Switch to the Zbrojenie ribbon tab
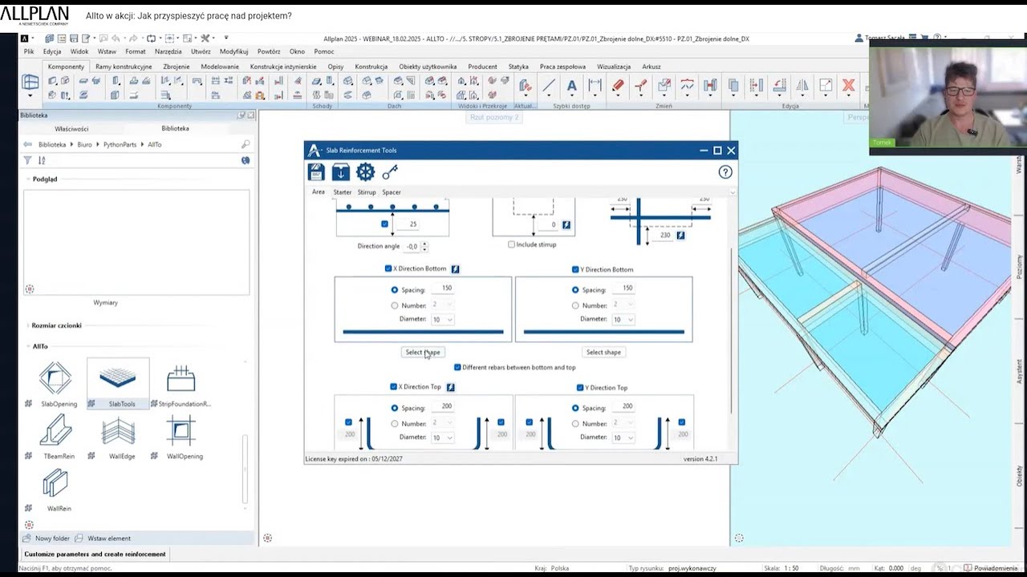The height and width of the screenshot is (577, 1027). [x=177, y=67]
